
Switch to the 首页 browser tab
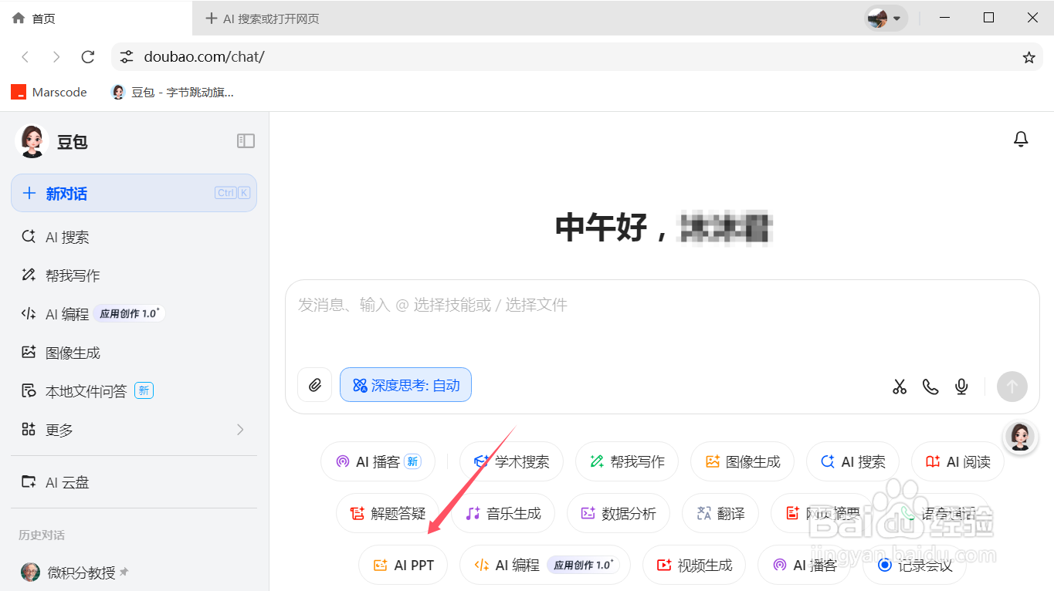[x=96, y=18]
